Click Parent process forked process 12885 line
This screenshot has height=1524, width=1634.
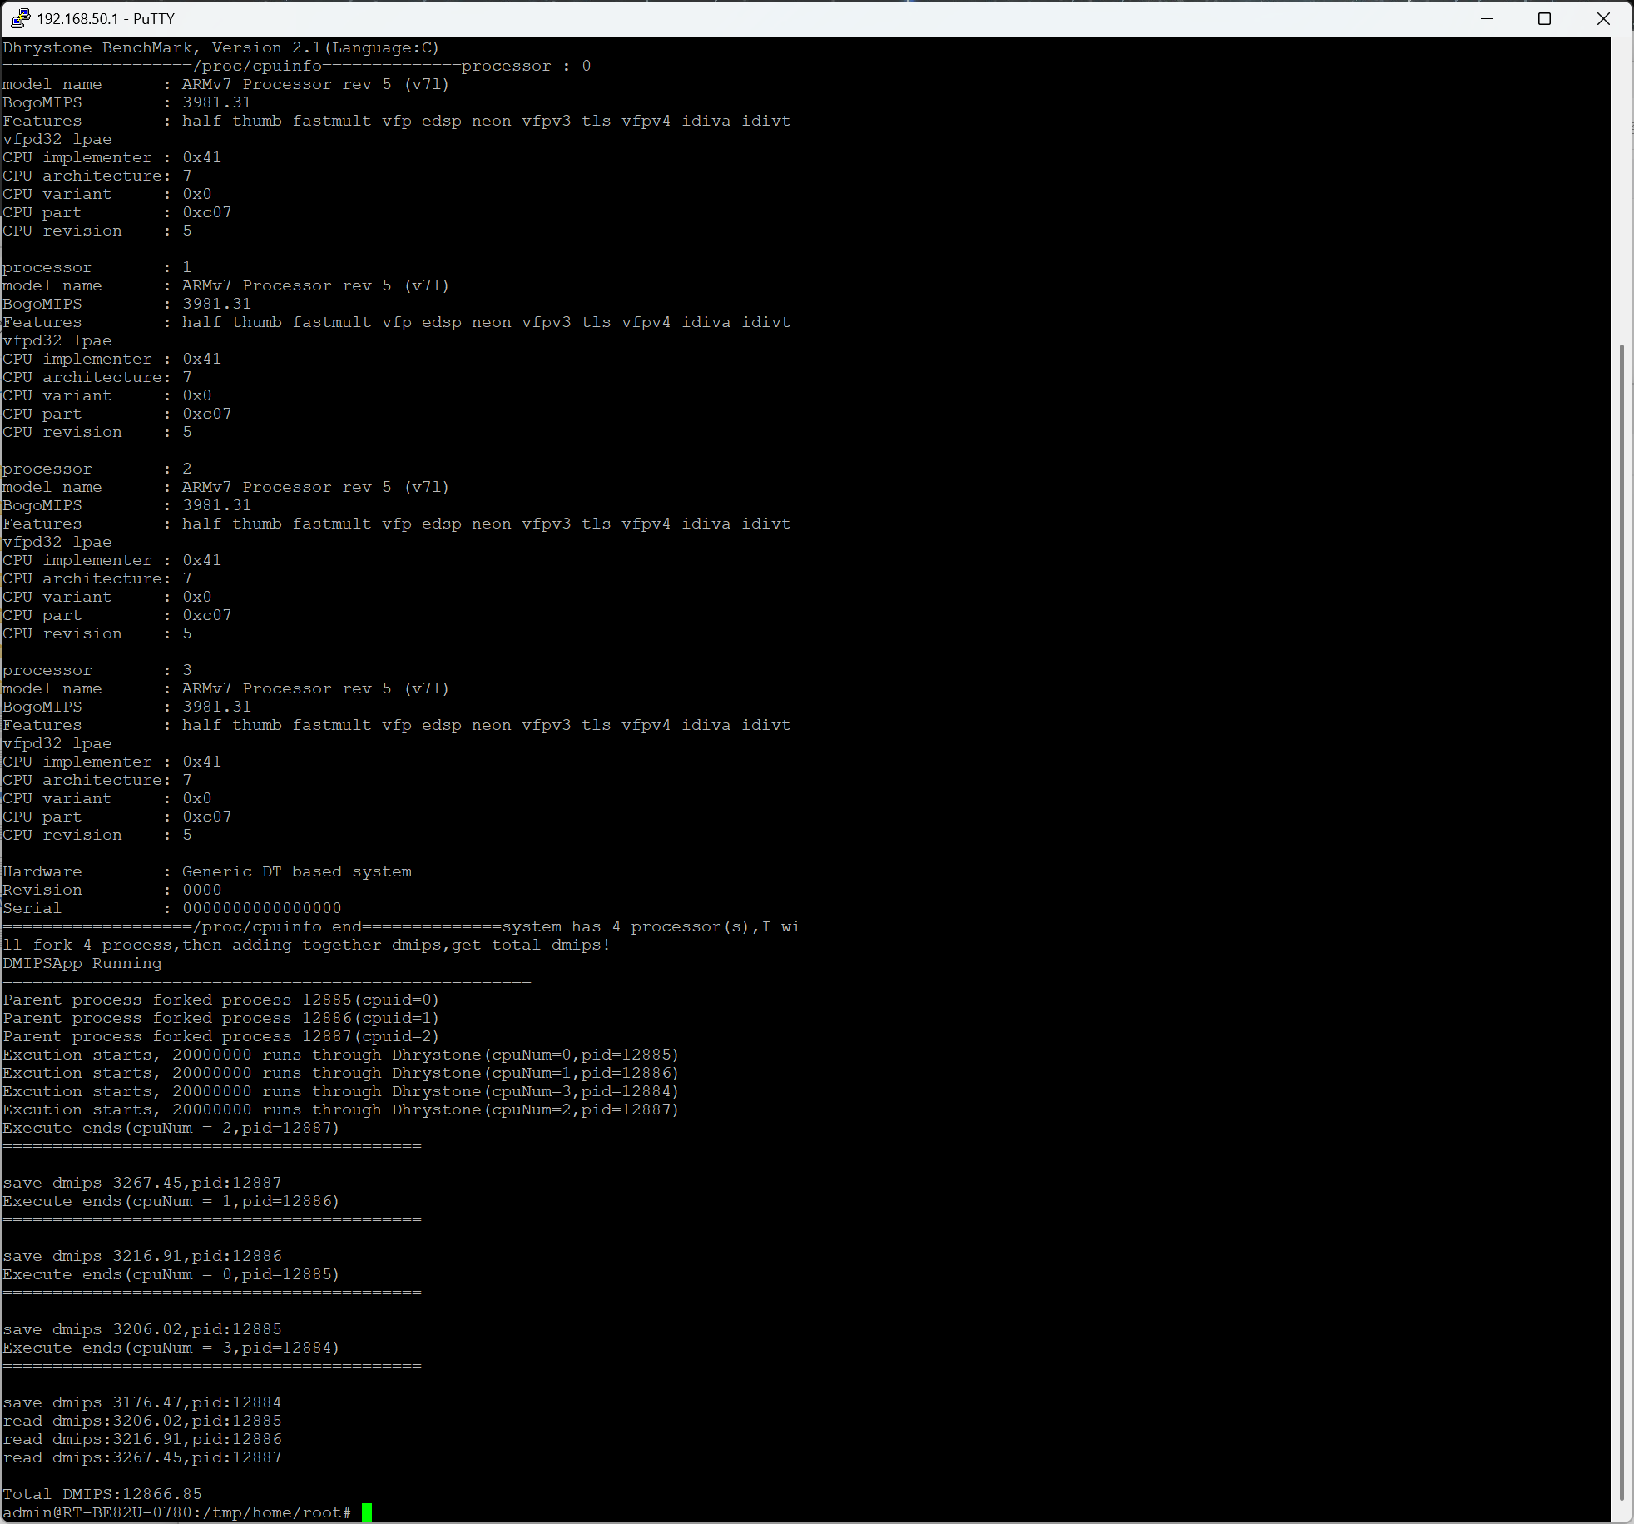[220, 1000]
